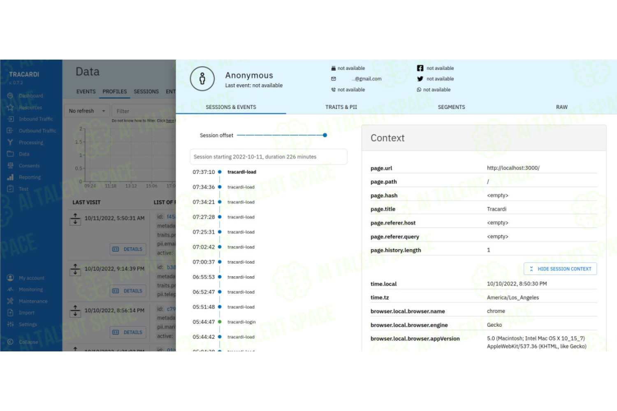
Task: Follow the 'here' link under the filter
Action: 170,121
